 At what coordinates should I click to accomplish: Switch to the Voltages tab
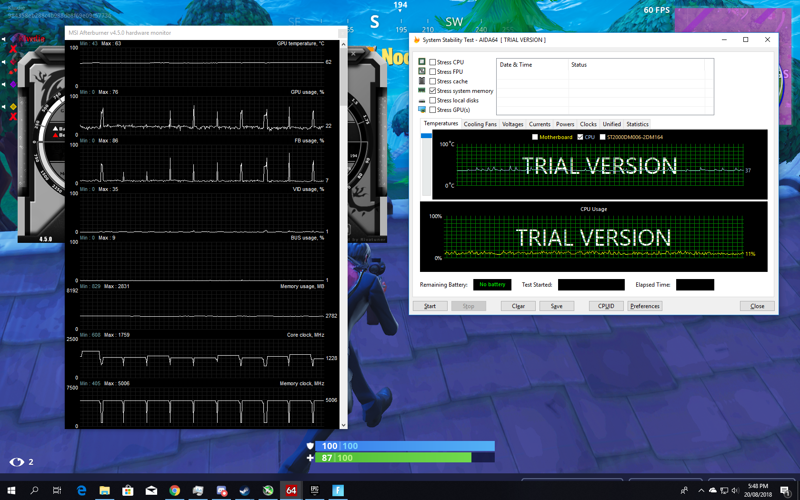(512, 124)
